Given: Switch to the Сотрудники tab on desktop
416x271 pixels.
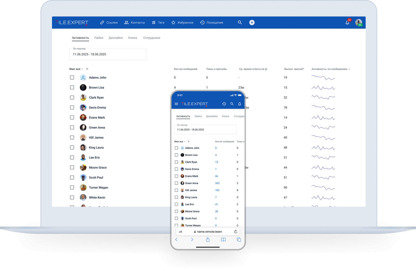Looking at the screenshot, I should click(152, 38).
